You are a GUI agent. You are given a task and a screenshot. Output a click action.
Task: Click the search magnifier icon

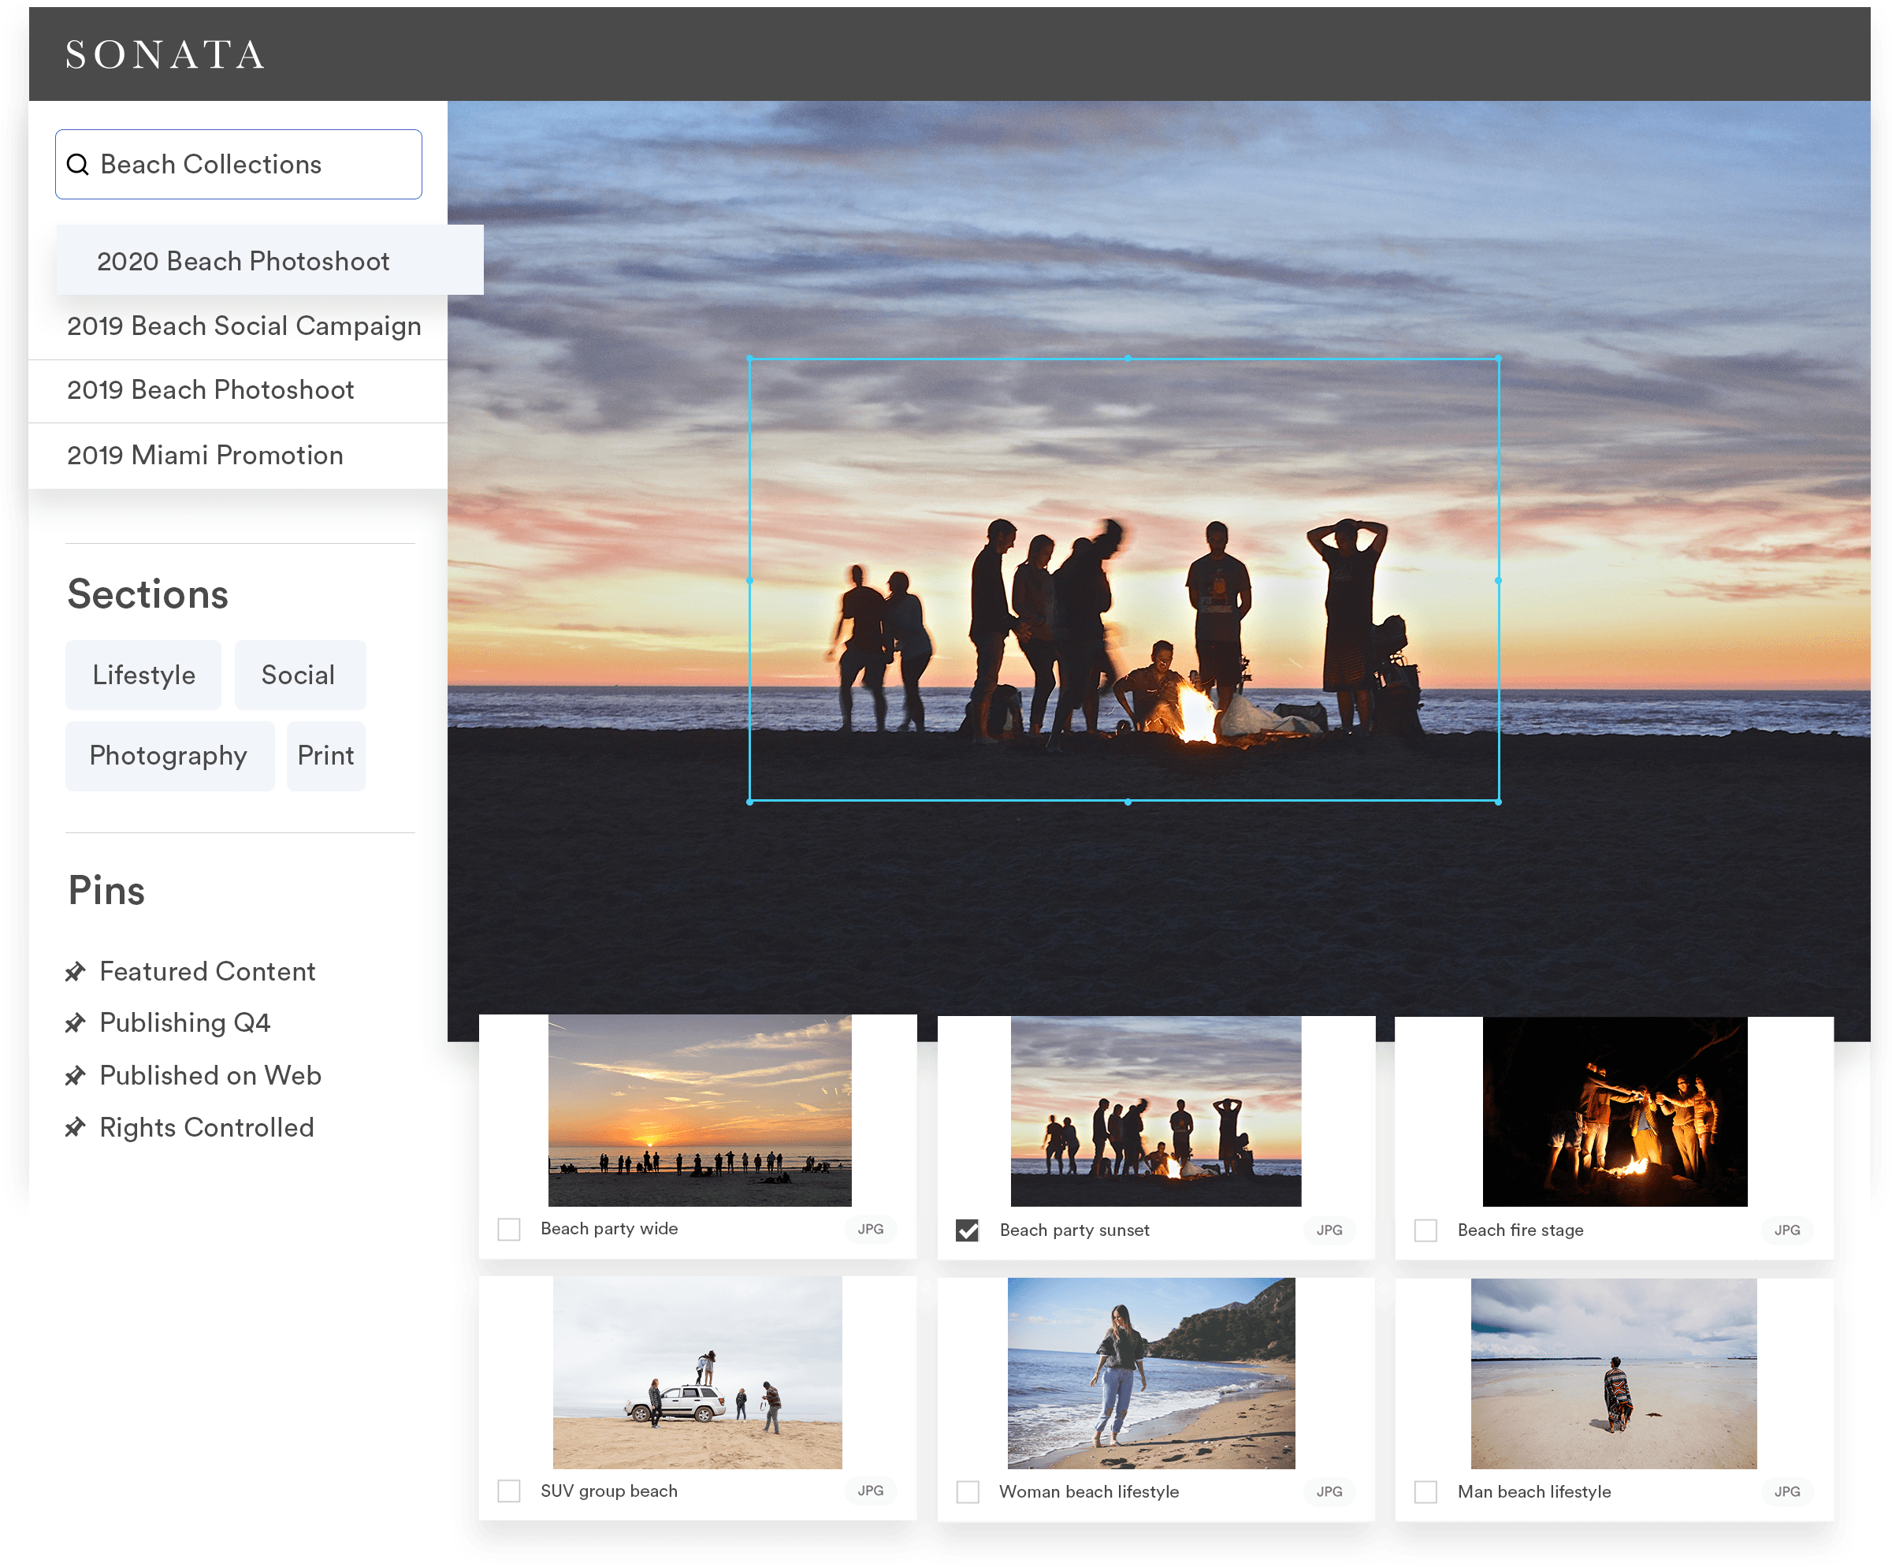77,164
